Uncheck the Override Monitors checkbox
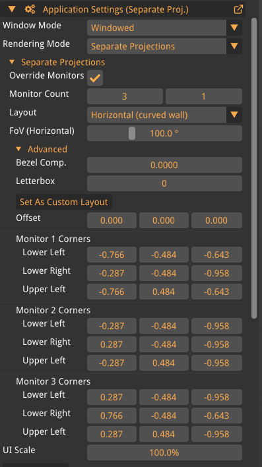The width and height of the screenshot is (262, 467). [x=95, y=78]
